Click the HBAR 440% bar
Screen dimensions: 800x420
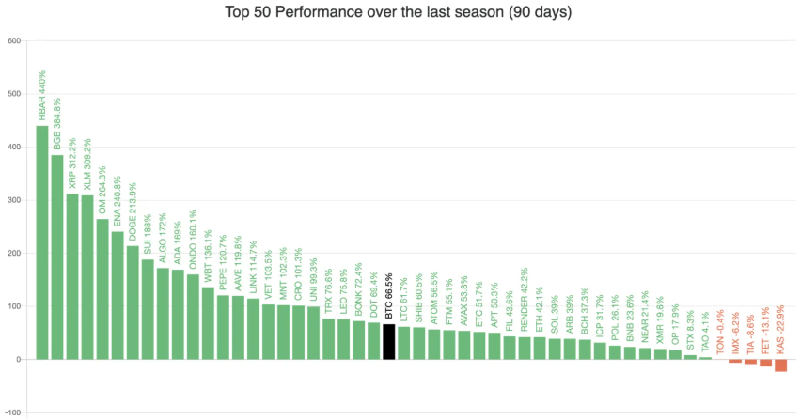42,242
